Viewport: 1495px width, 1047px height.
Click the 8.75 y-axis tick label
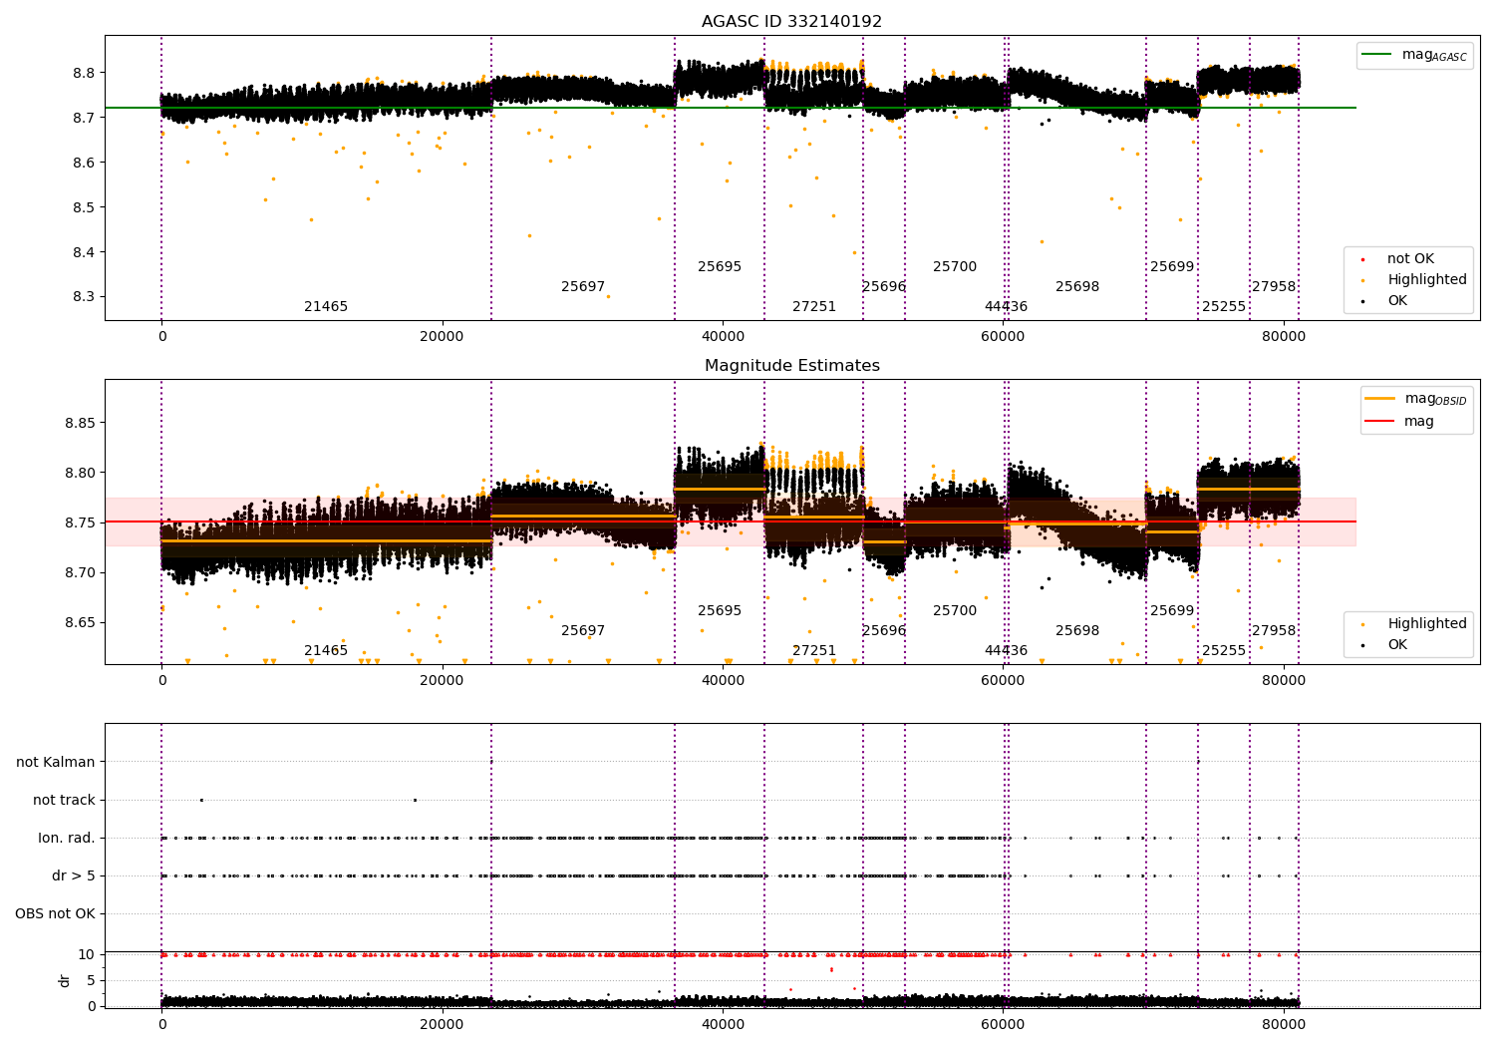(80, 523)
